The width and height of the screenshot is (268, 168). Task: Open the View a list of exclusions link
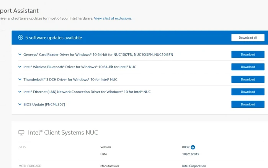click(113, 18)
